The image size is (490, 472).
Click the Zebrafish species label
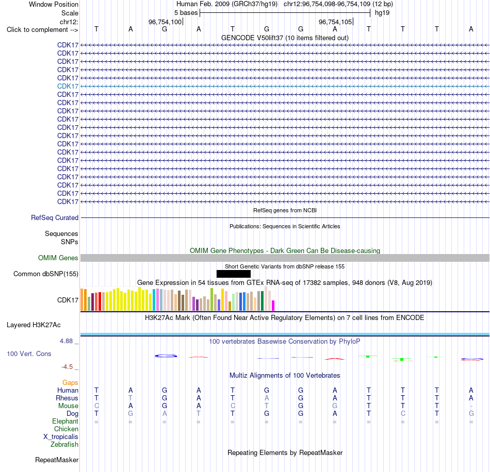click(x=64, y=444)
